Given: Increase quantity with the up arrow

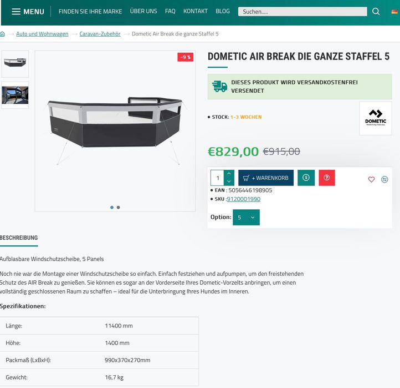Looking at the screenshot, I should tap(229, 174).
